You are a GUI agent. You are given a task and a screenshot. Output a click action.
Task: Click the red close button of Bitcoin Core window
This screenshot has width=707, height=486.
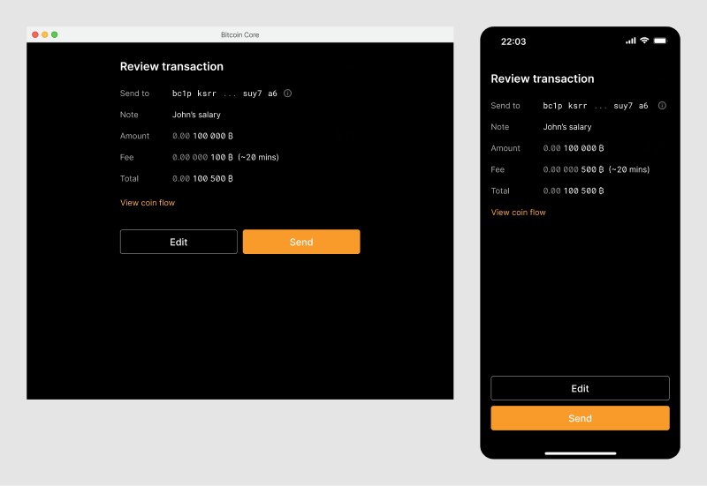coord(35,34)
